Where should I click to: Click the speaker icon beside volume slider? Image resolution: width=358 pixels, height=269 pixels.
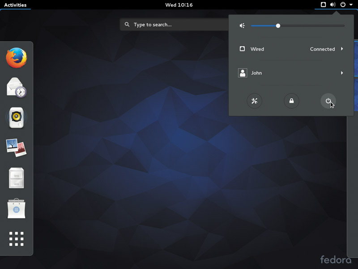coord(242,26)
